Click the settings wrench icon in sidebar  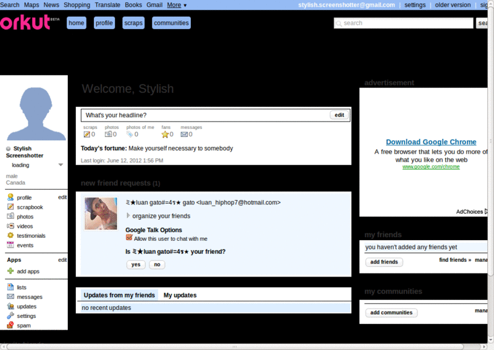click(10, 315)
